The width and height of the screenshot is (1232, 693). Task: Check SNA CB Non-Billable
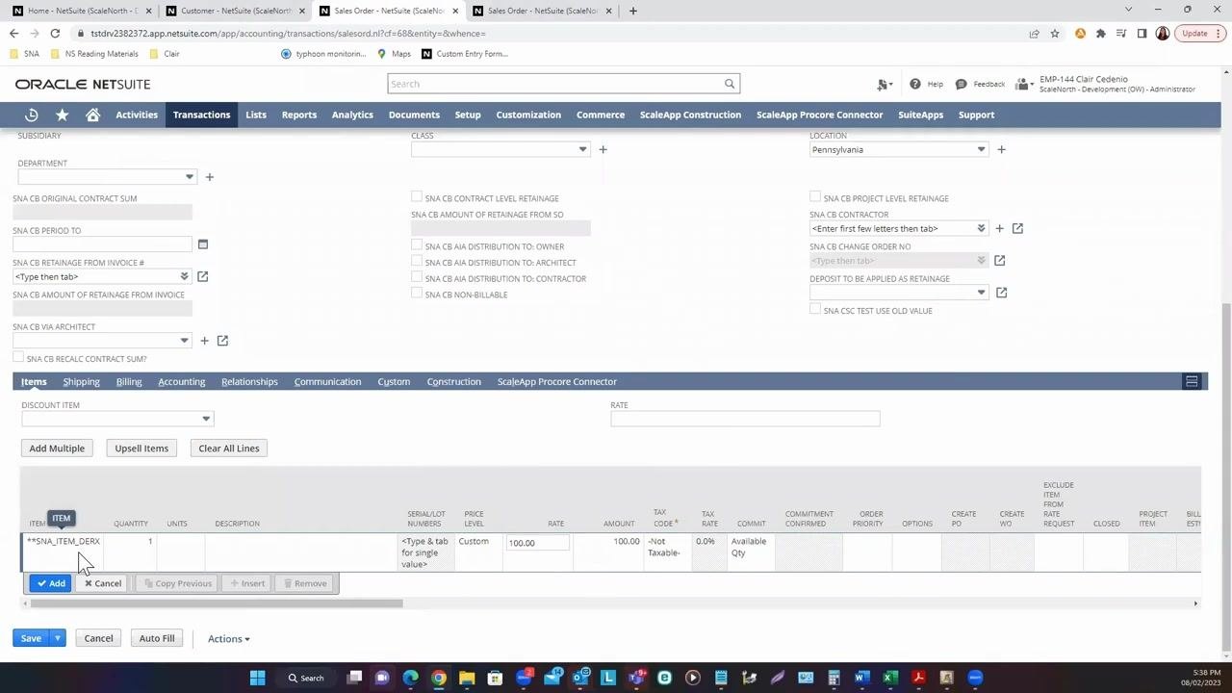417,294
